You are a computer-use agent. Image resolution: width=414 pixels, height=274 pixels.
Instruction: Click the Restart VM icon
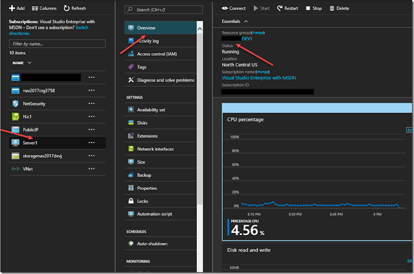(279, 8)
